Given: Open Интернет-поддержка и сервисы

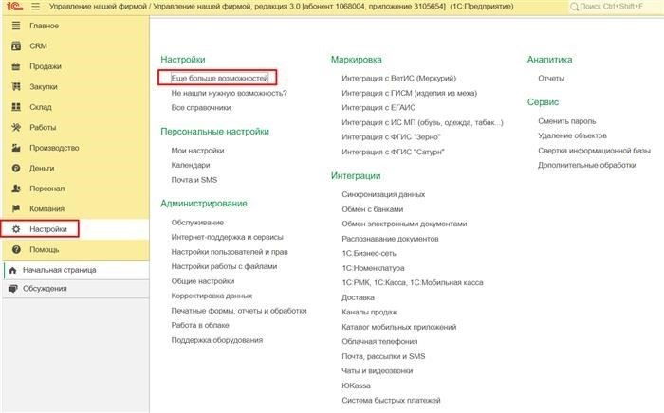Looking at the screenshot, I should (x=227, y=237).
